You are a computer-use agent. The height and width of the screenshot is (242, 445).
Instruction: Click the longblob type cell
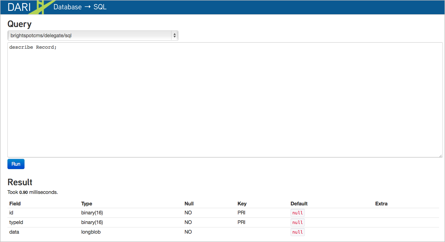click(91, 232)
